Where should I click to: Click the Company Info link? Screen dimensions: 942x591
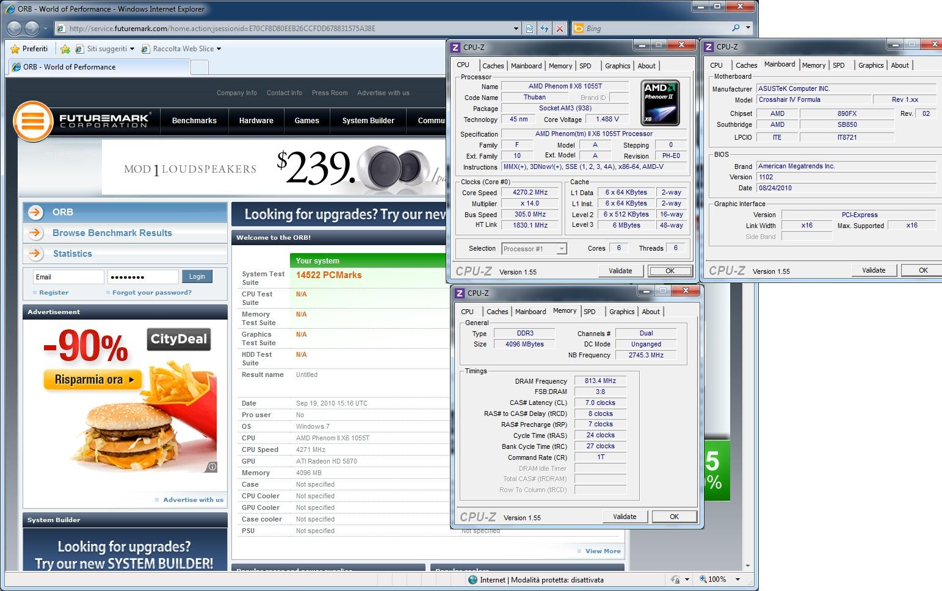237,93
